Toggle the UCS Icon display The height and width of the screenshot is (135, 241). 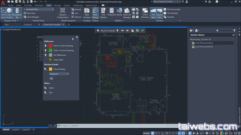click(3, 13)
